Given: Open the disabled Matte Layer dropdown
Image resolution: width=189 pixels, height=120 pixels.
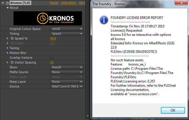Looking at the screenshot, I should pos(67,77).
